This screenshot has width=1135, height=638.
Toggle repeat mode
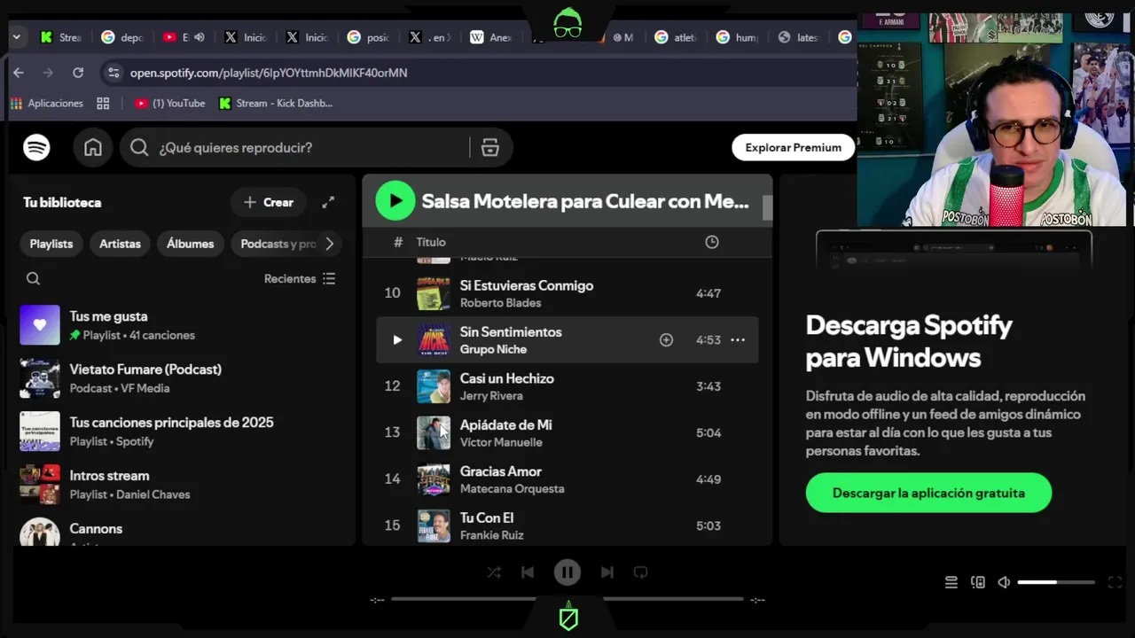(640, 572)
